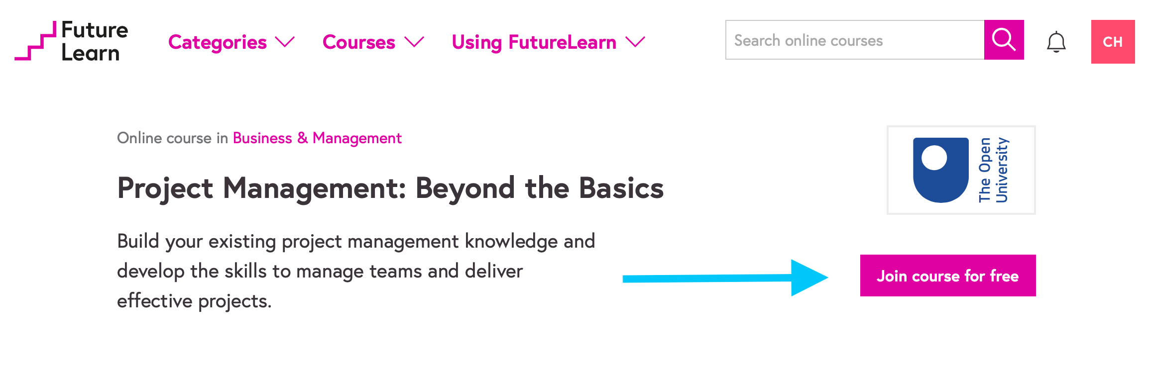Image resolution: width=1149 pixels, height=368 pixels.
Task: Open the Using FutureLearn menu
Action: [x=534, y=42]
